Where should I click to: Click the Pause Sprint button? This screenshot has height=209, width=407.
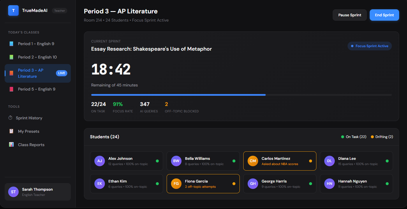(x=350, y=15)
